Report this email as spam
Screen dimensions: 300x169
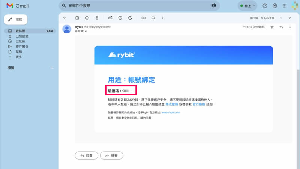coord(87,18)
